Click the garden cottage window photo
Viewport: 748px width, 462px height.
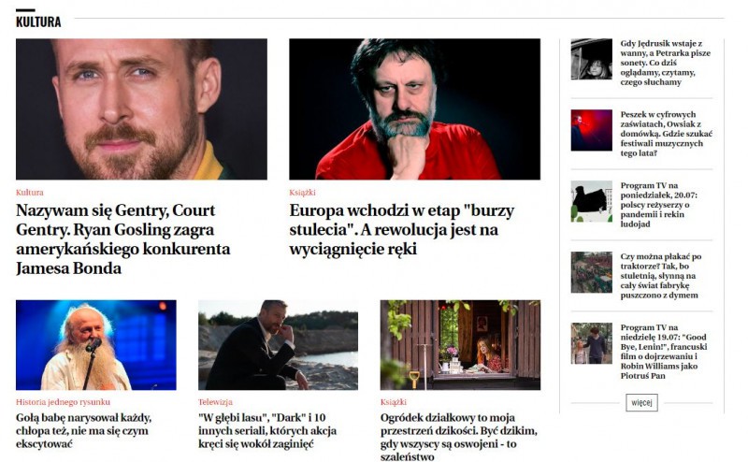tap(460, 345)
